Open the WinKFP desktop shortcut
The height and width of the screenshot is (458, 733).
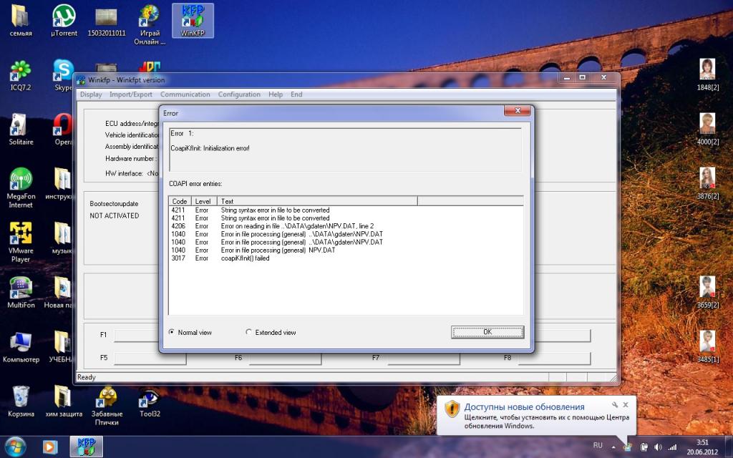click(193, 20)
